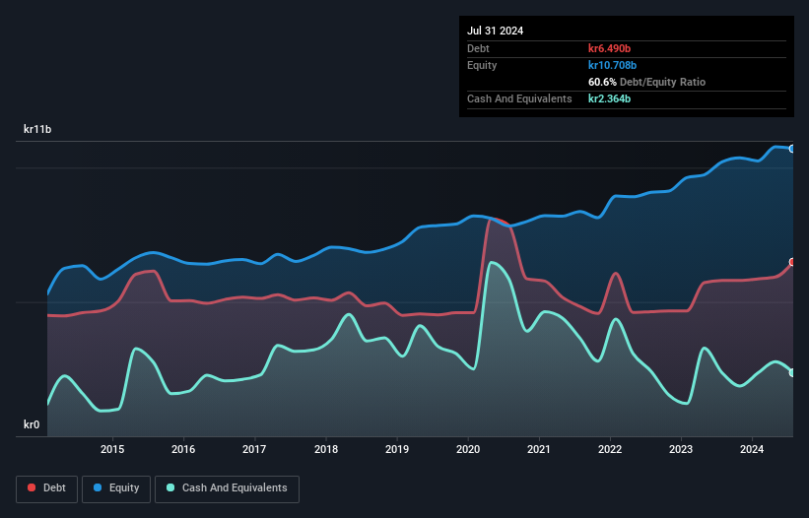Click the kr10.708b equity value
The height and width of the screenshot is (518, 809).
[613, 65]
